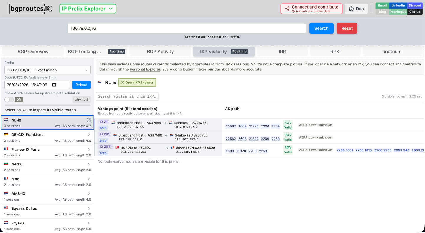Click Sdnbucks AS205755 in the ID 74 row
This screenshot has height=233, width=425.
tap(190, 123)
